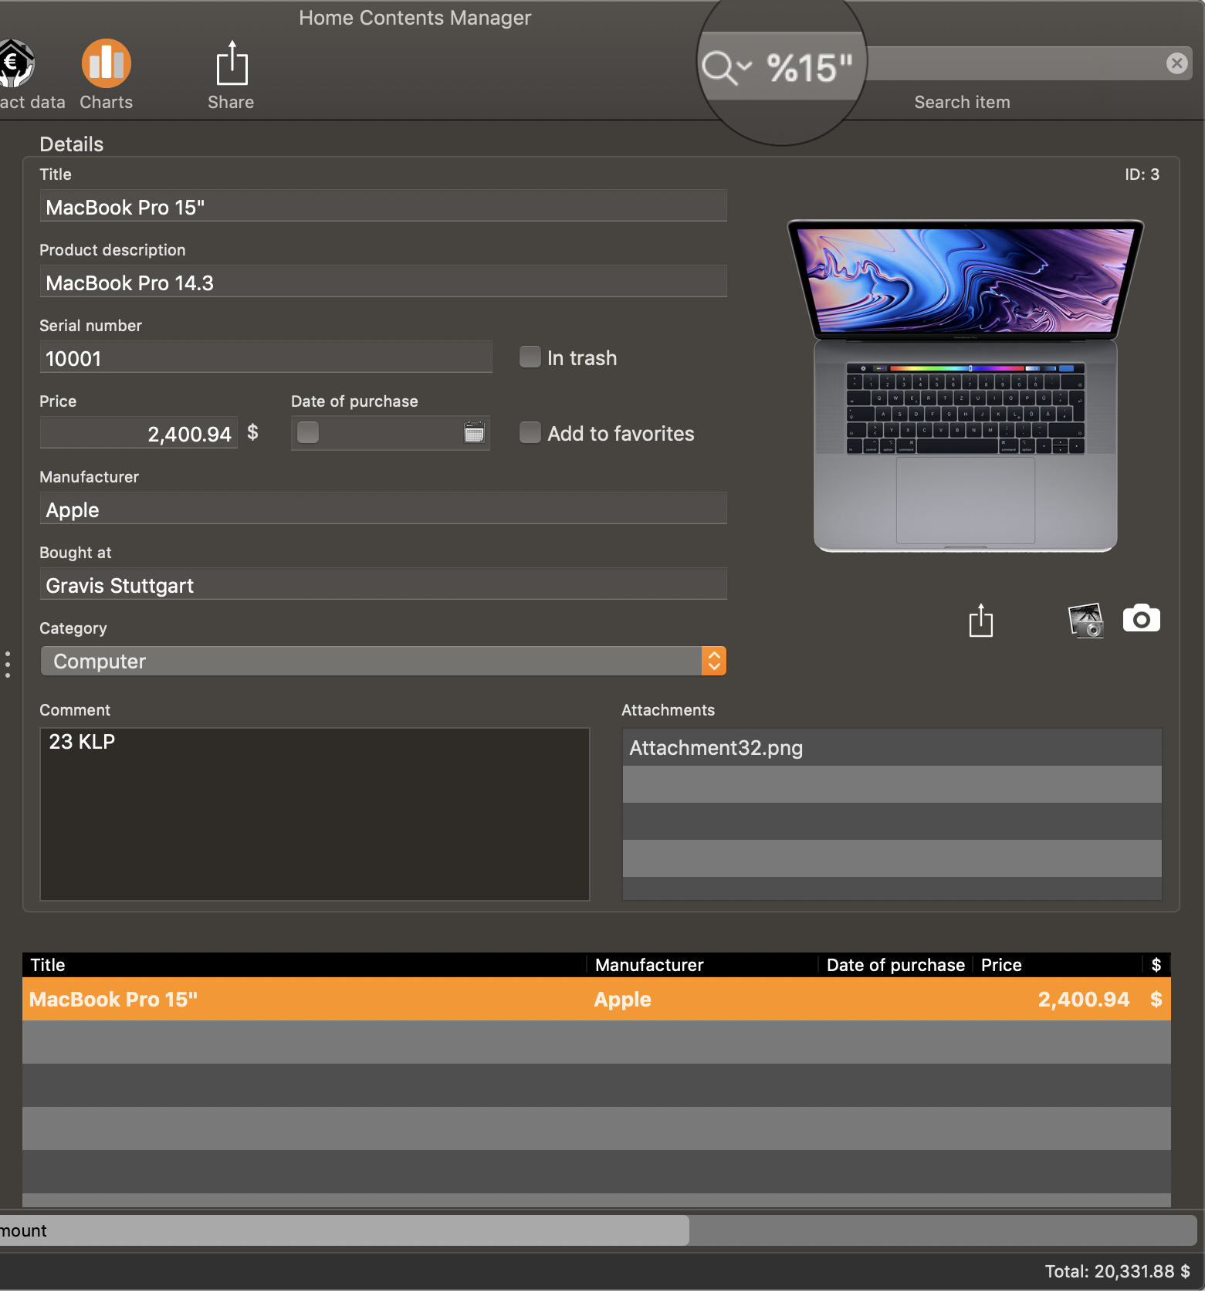Share the item image via share icon
Screen dimensions: 1205x1296
981,620
